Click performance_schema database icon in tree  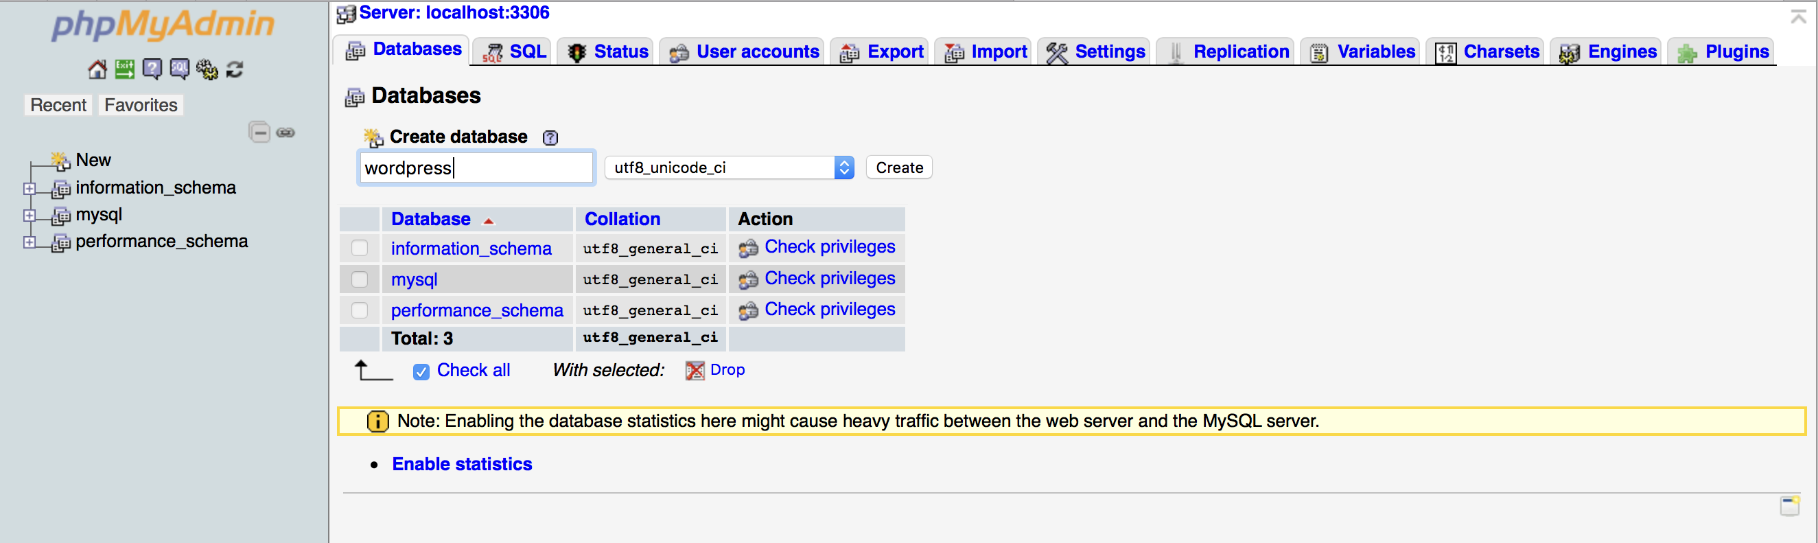tap(61, 242)
